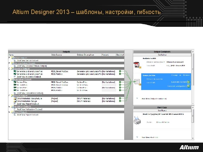Click the Validation Outputs folder icon
Screen dimensions: 203x152
[12, 107]
